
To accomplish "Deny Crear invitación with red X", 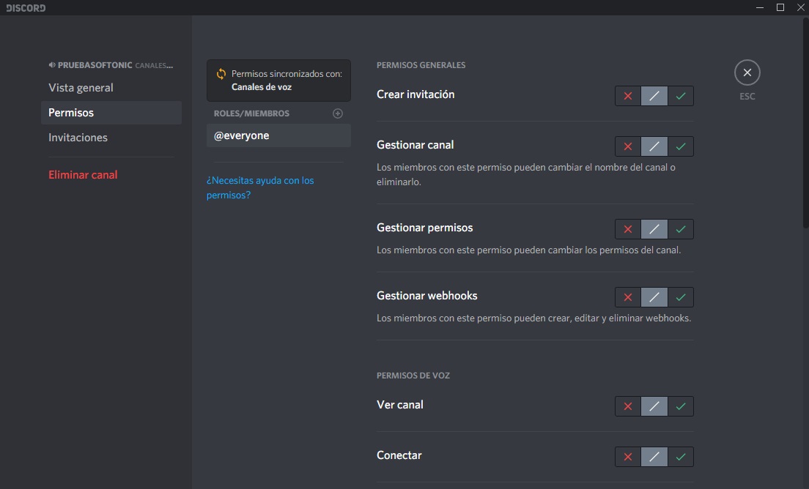I will pyautogui.click(x=628, y=96).
